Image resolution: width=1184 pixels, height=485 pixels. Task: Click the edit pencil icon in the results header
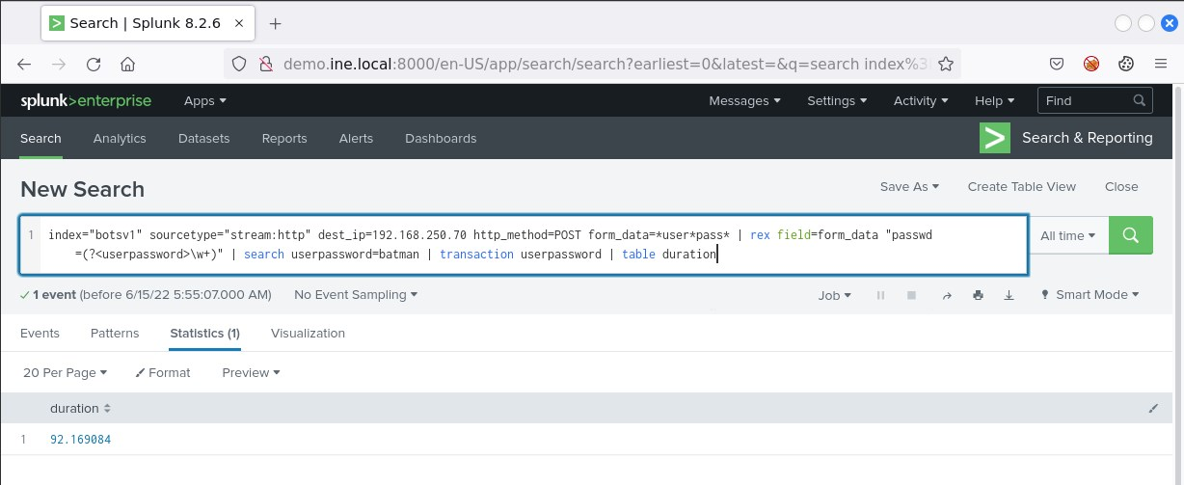(1153, 409)
